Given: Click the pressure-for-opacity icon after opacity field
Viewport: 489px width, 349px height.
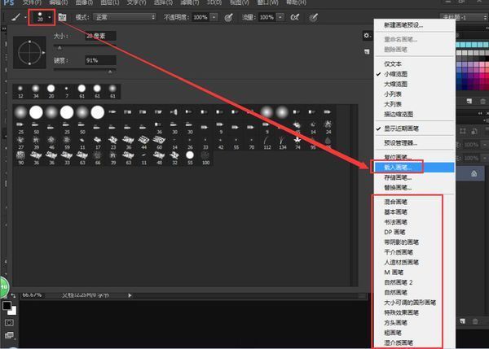Looking at the screenshot, I should [x=227, y=16].
